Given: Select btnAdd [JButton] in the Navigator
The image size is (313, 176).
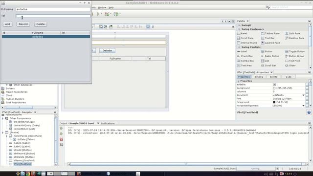Looking at the screenshot, I should [22, 150].
